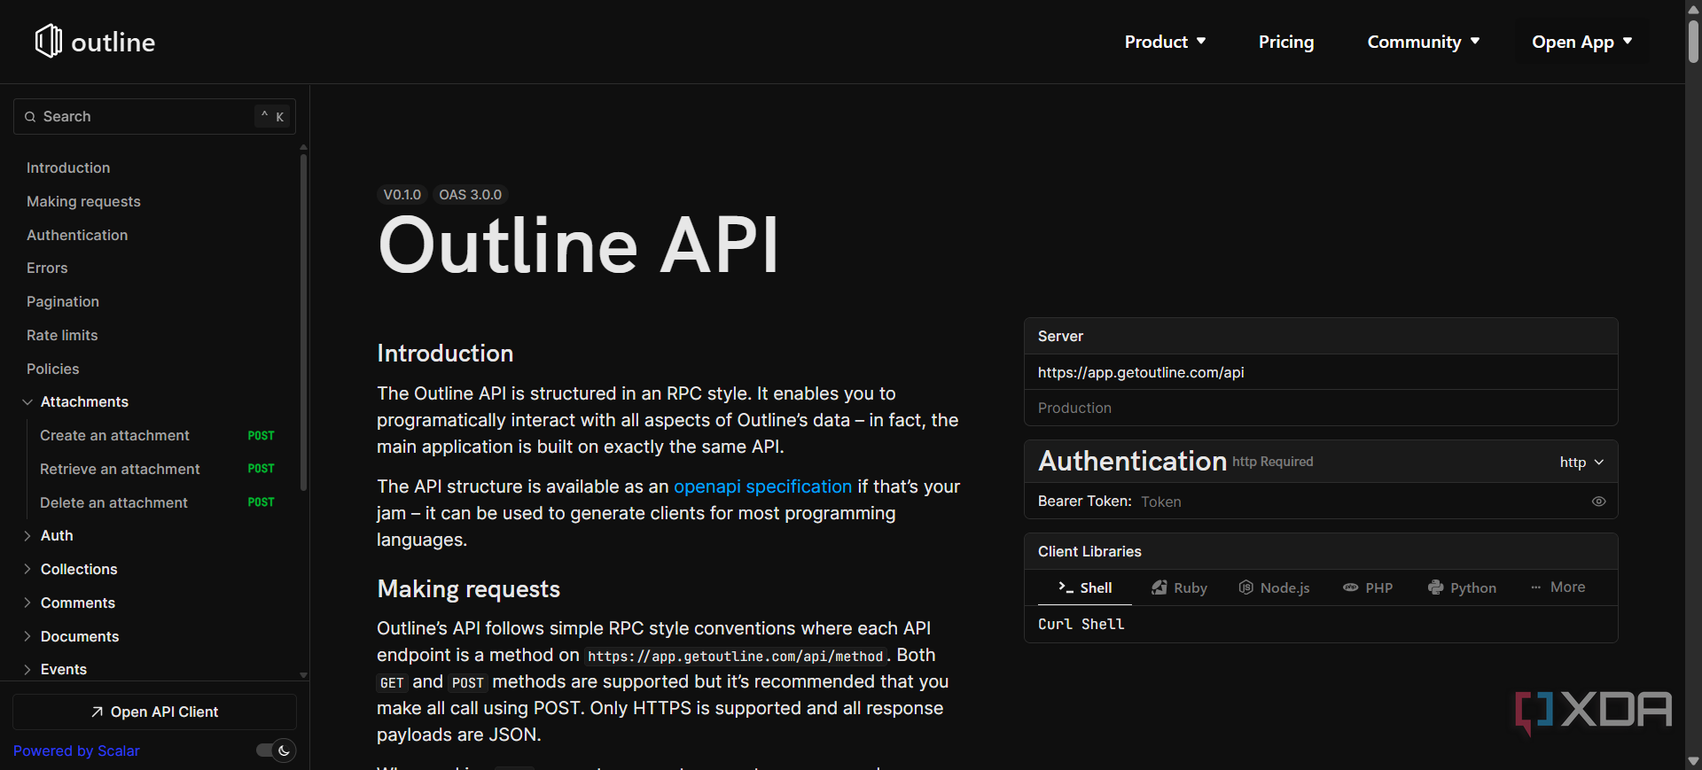Open Create an attachment endpoint
Screen dimensions: 1702x770
pyautogui.click(x=160, y=436)
